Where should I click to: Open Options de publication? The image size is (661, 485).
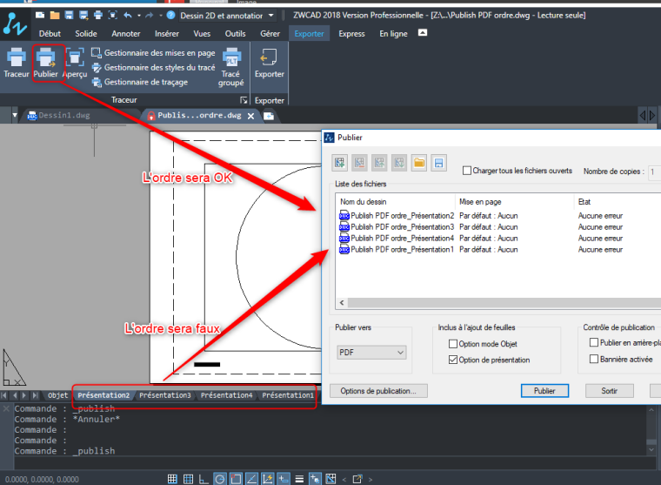pyautogui.click(x=378, y=390)
